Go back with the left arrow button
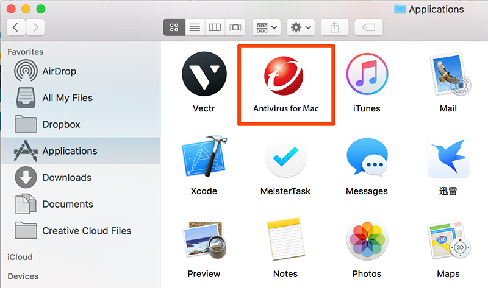The width and height of the screenshot is (488, 288). tap(16, 27)
